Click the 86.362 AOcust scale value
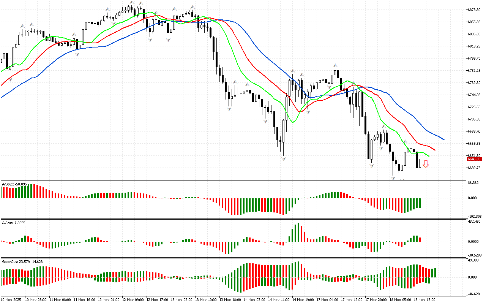486x304 pixels. [x=473, y=183]
